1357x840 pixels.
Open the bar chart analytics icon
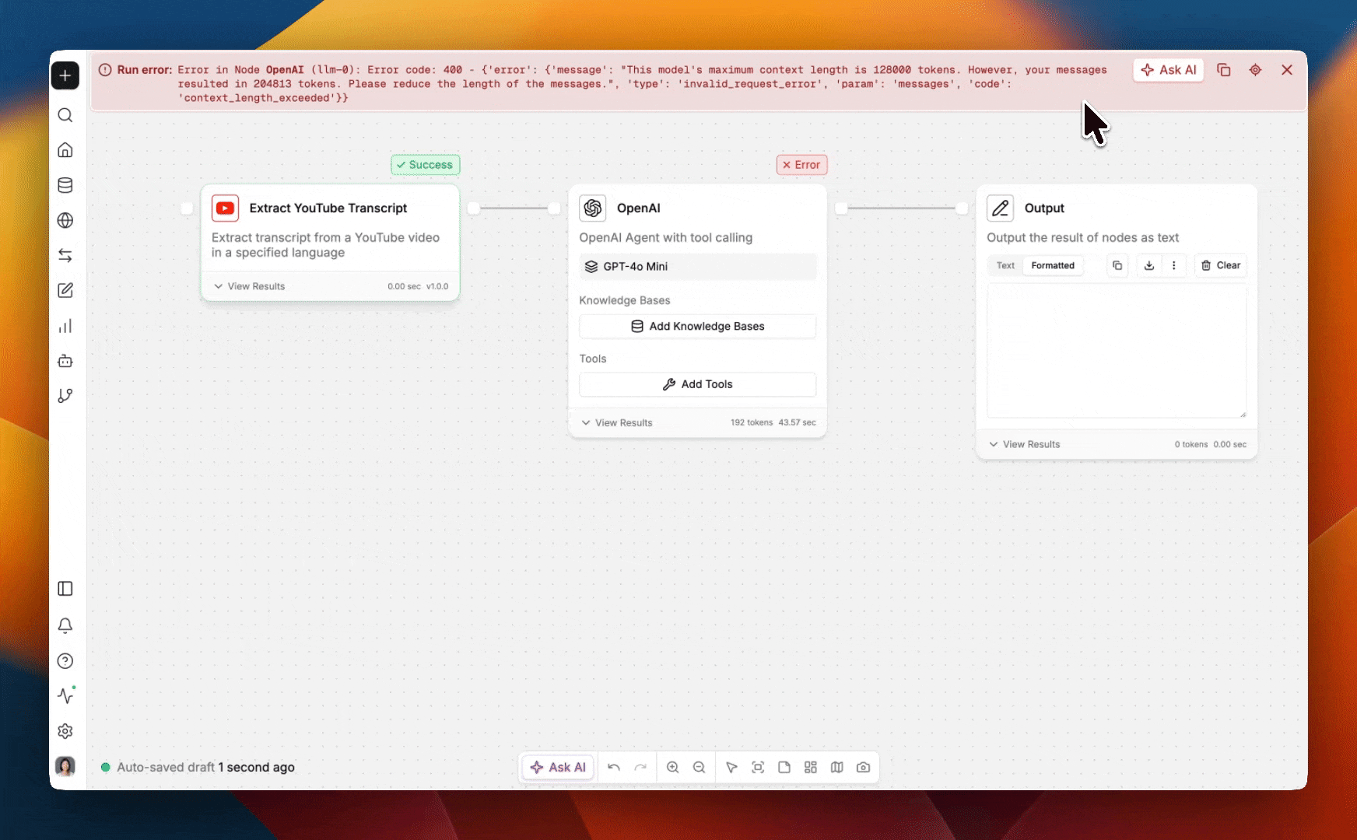pyautogui.click(x=65, y=326)
